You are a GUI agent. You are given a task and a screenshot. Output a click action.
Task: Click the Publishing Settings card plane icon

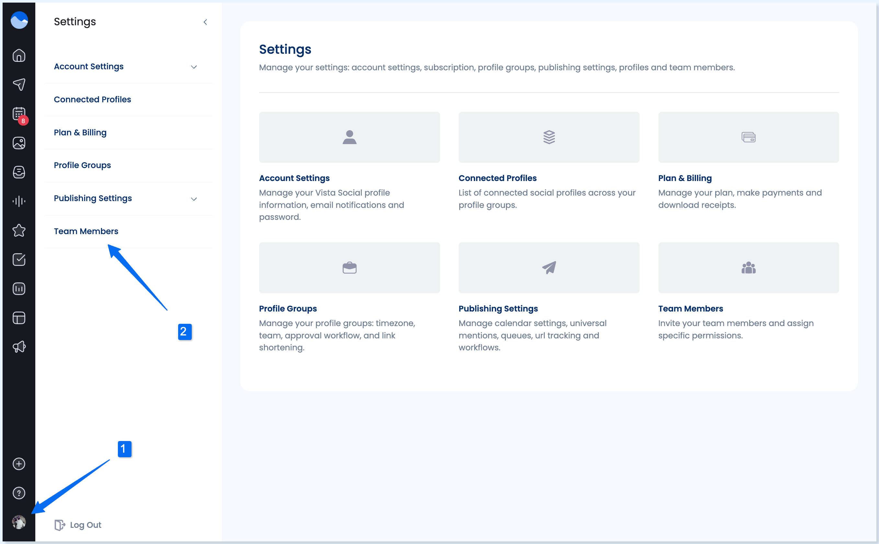[x=549, y=268]
